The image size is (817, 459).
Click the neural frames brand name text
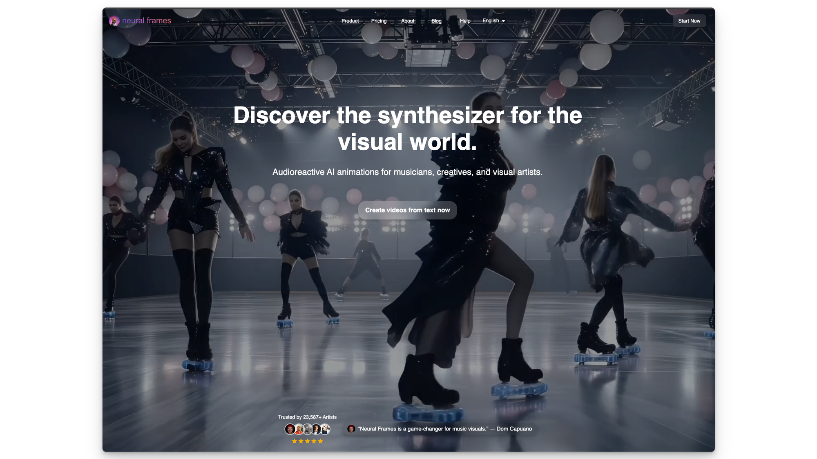[x=146, y=21]
